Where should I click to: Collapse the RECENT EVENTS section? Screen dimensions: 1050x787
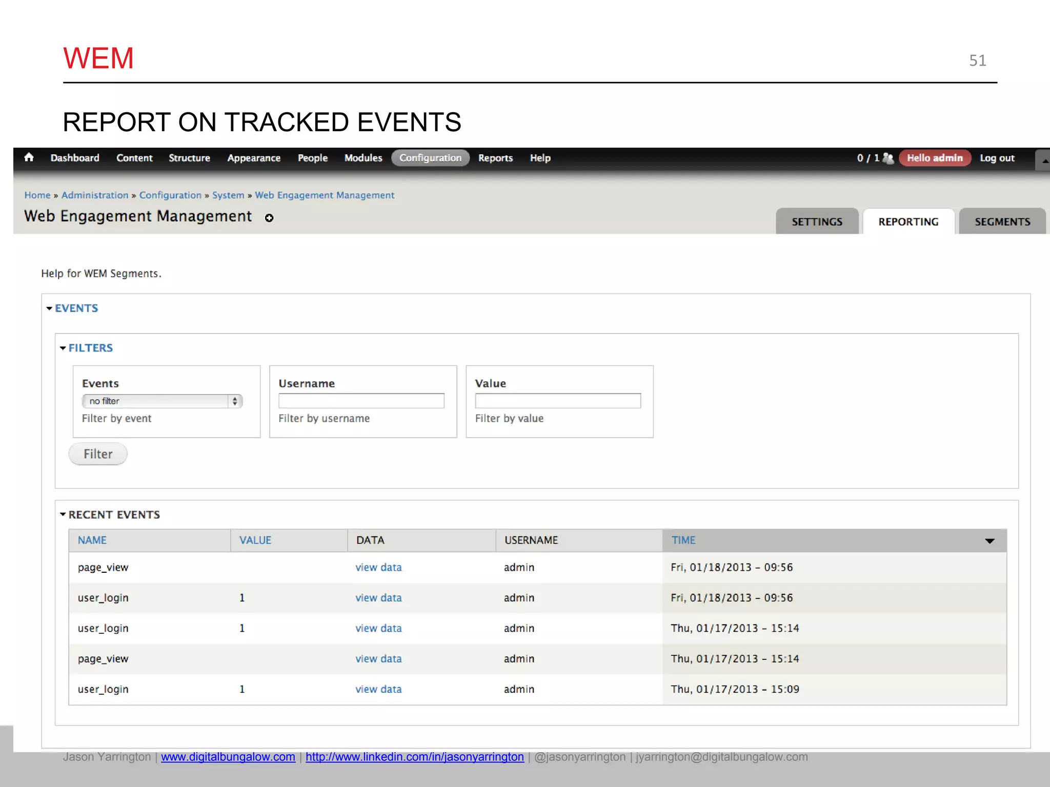114,514
